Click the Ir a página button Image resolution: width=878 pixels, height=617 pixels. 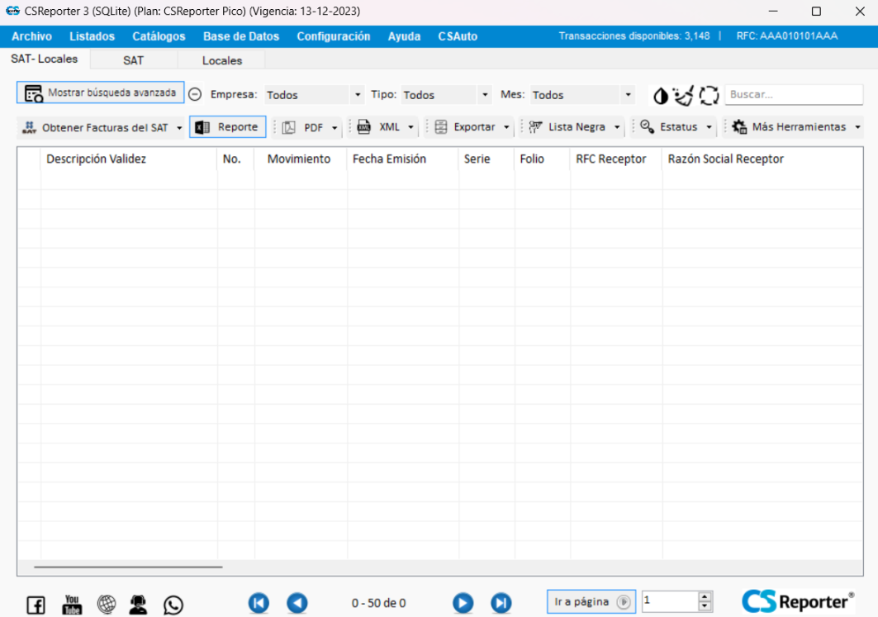[591, 602]
